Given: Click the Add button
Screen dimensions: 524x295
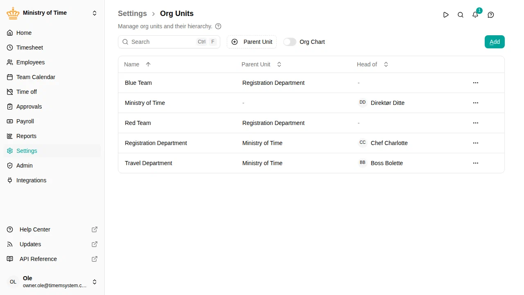Looking at the screenshot, I should click(495, 42).
